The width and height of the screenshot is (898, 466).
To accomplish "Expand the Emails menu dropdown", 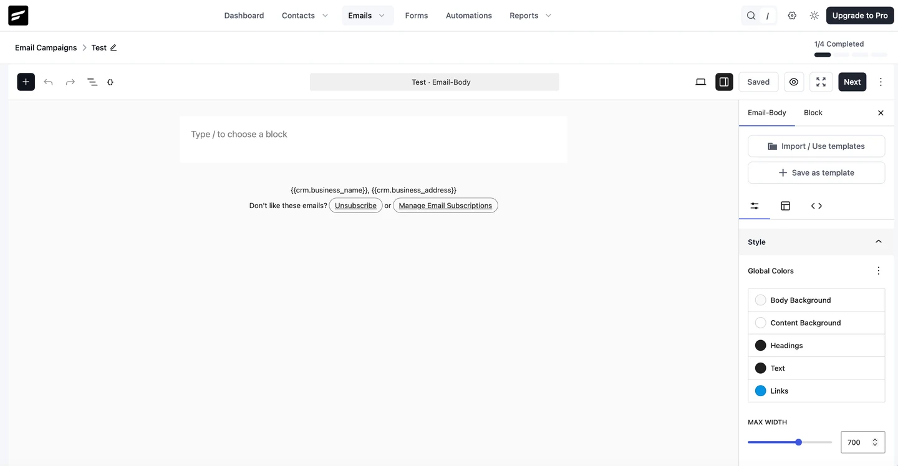I will 382,16.
